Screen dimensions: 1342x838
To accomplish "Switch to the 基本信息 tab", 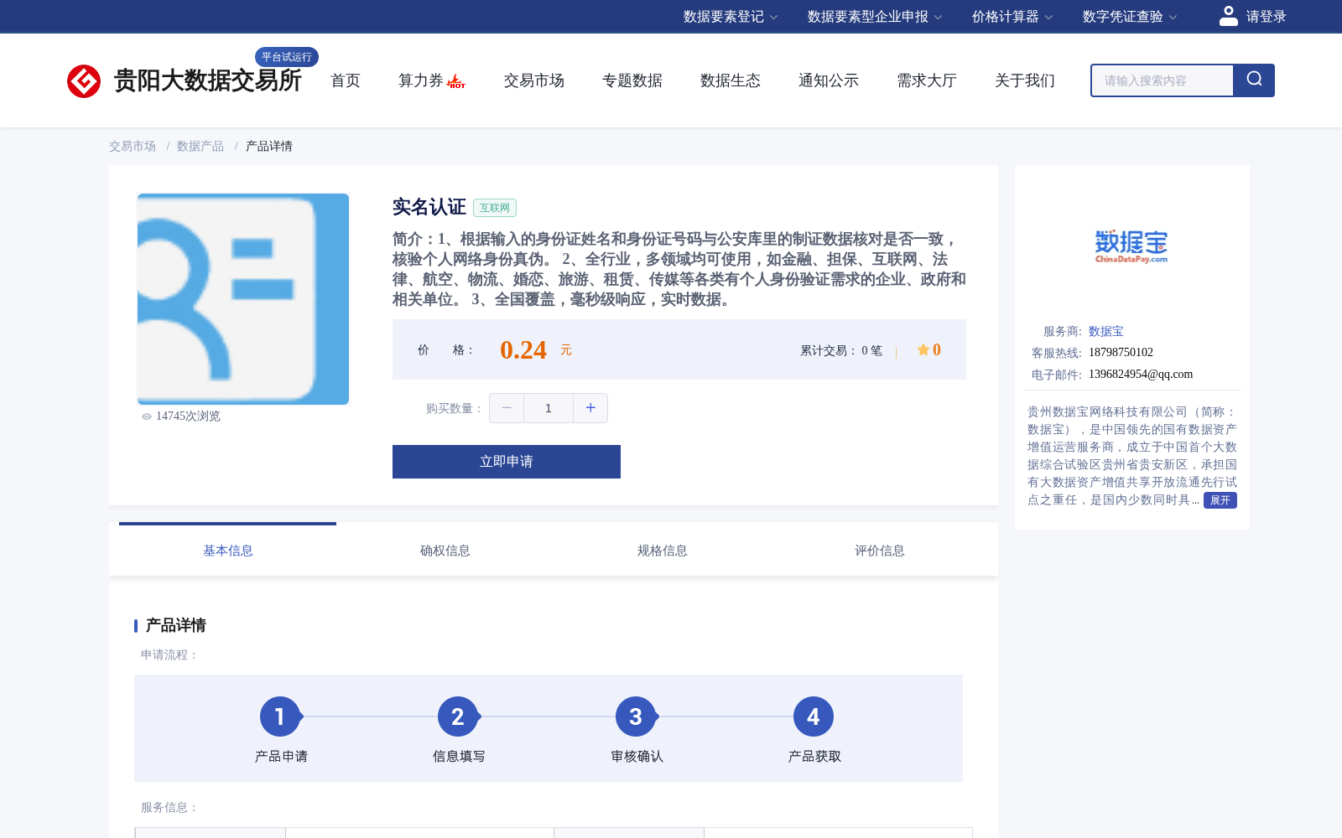I will 228,551.
